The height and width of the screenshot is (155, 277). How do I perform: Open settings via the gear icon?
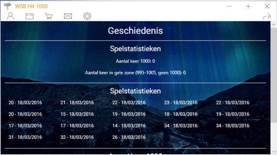(x=87, y=16)
